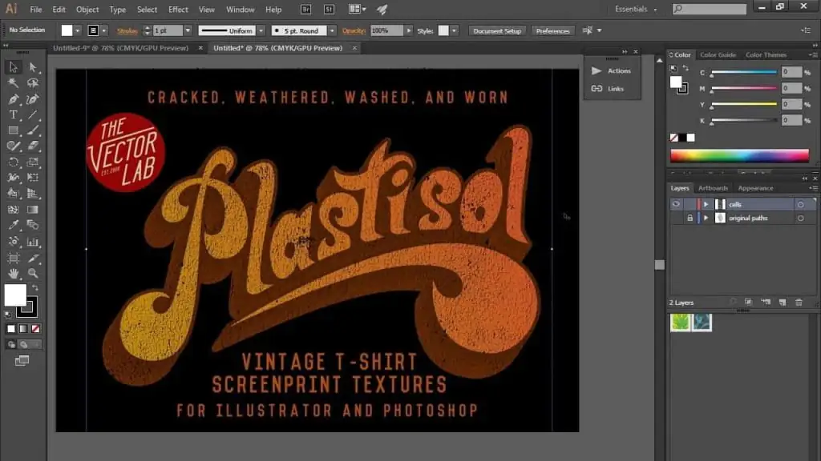The height and width of the screenshot is (461, 821).
Task: Click the Preferences button
Action: click(x=553, y=30)
